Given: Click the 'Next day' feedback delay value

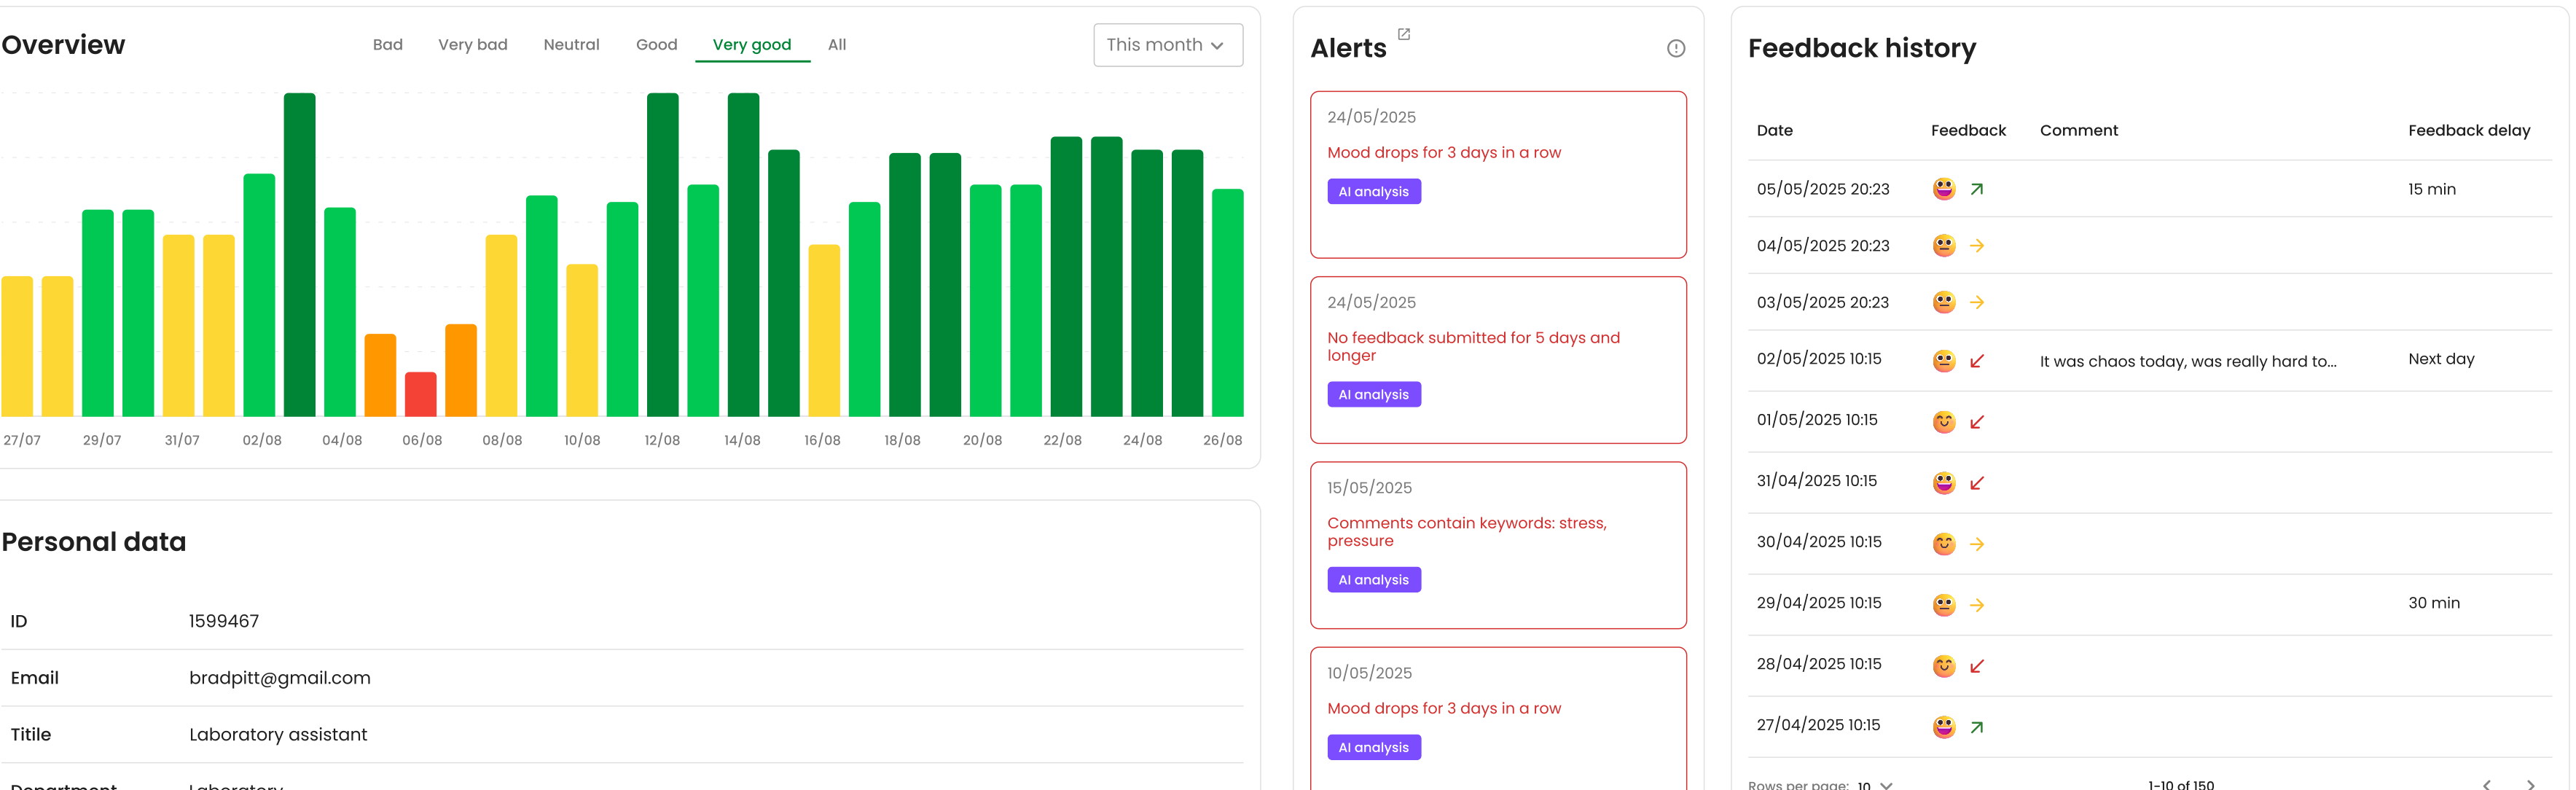Looking at the screenshot, I should pos(2440,358).
